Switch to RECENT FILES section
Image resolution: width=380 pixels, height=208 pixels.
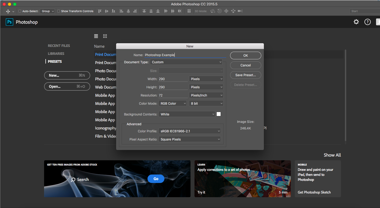(x=59, y=46)
